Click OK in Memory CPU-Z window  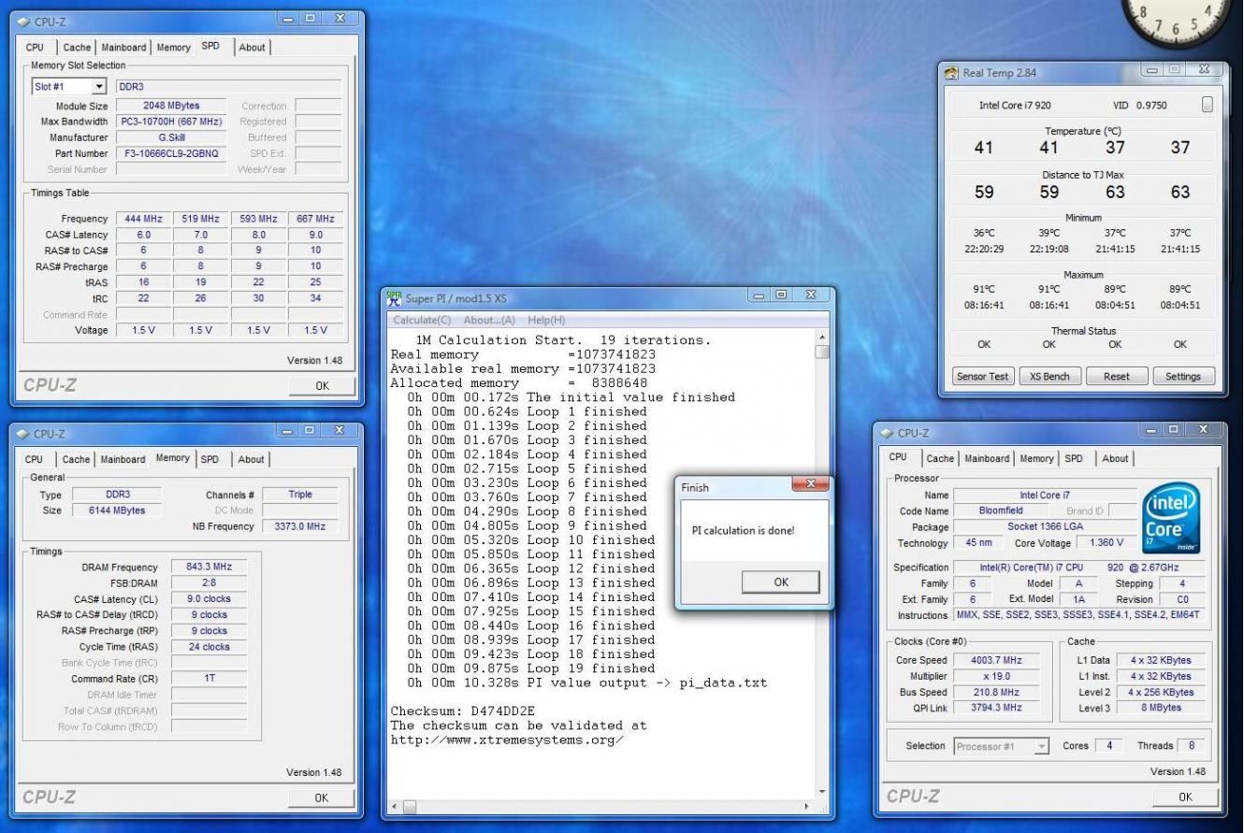point(322,798)
